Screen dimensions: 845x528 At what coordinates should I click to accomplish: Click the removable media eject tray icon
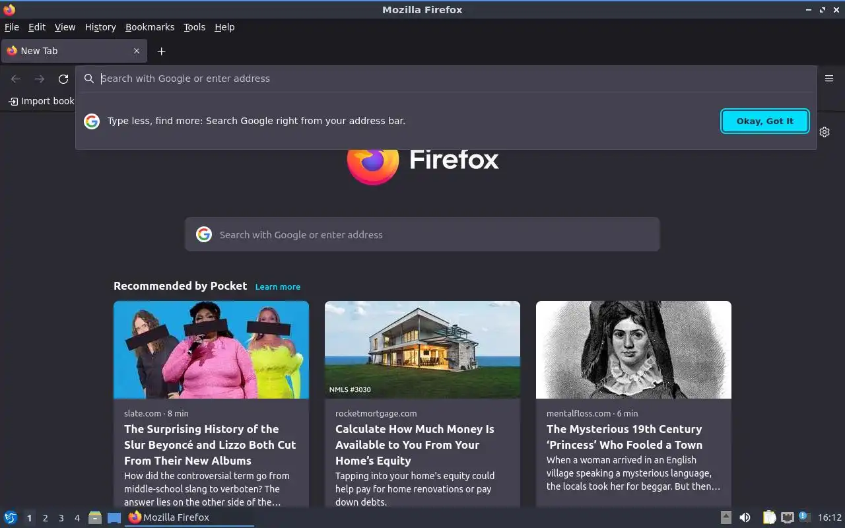726,517
